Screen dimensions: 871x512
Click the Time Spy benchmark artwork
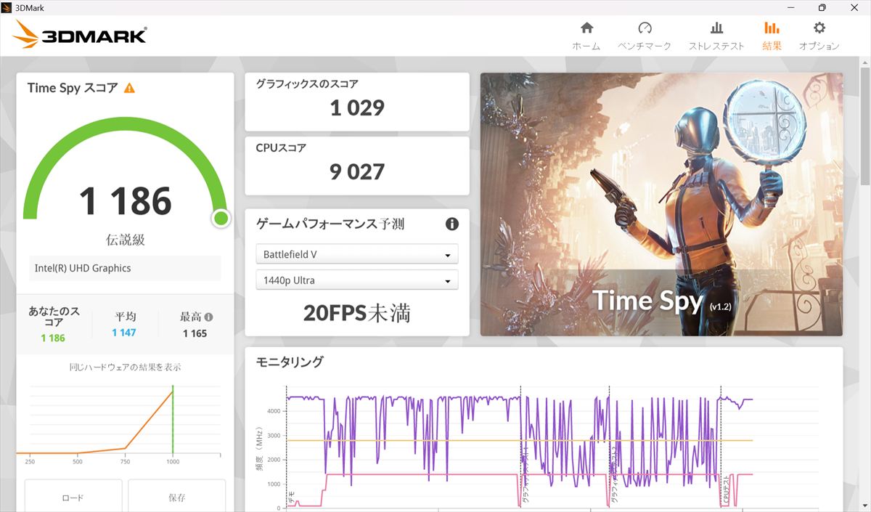point(661,204)
